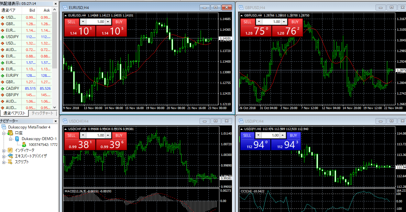Open volume dropdown on USDCHF chart
This screenshot has height=212, width=406.
83,136
